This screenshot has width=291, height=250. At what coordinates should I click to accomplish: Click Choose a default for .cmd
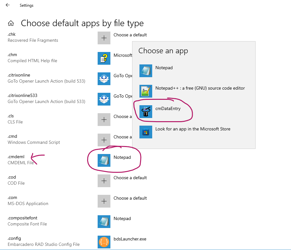click(123, 137)
